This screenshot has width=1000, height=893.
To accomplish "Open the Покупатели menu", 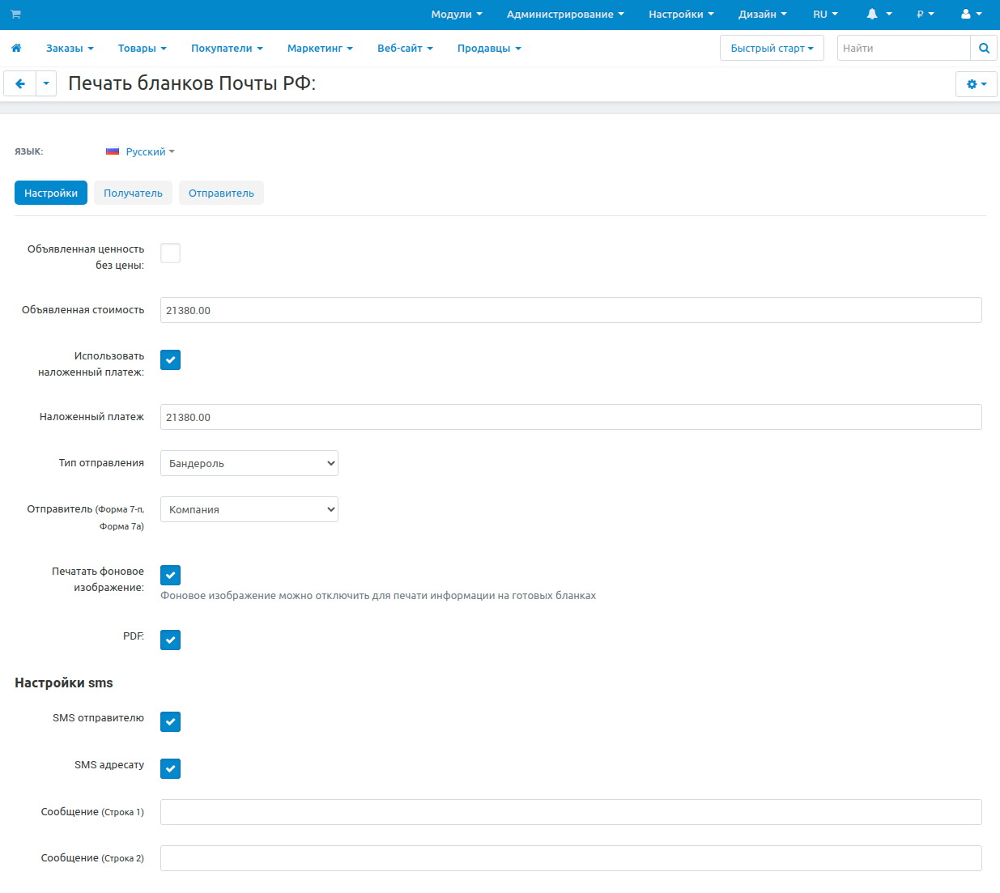I will tap(227, 49).
